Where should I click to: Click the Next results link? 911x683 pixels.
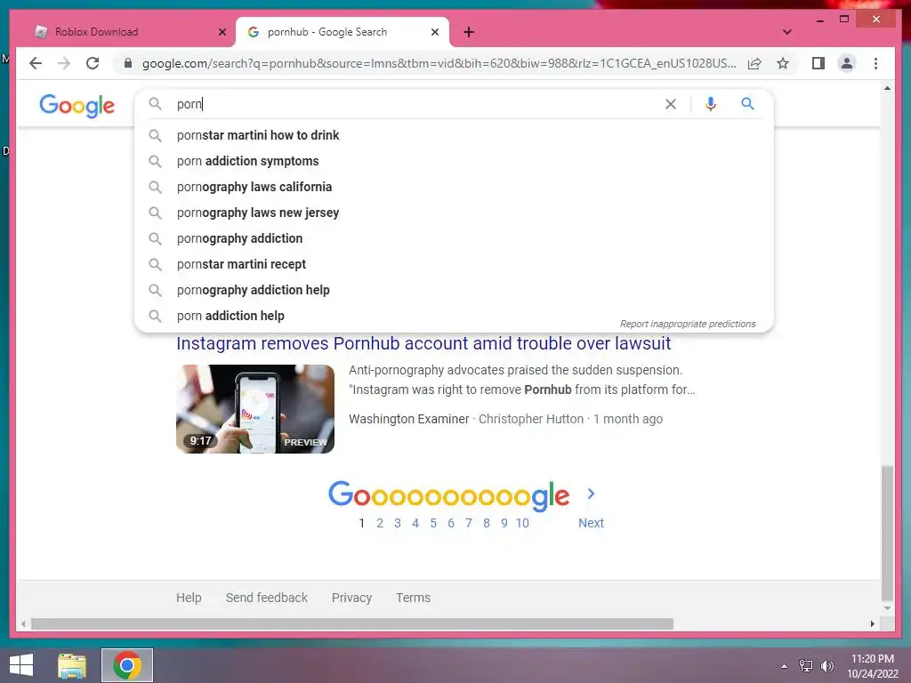(x=591, y=523)
